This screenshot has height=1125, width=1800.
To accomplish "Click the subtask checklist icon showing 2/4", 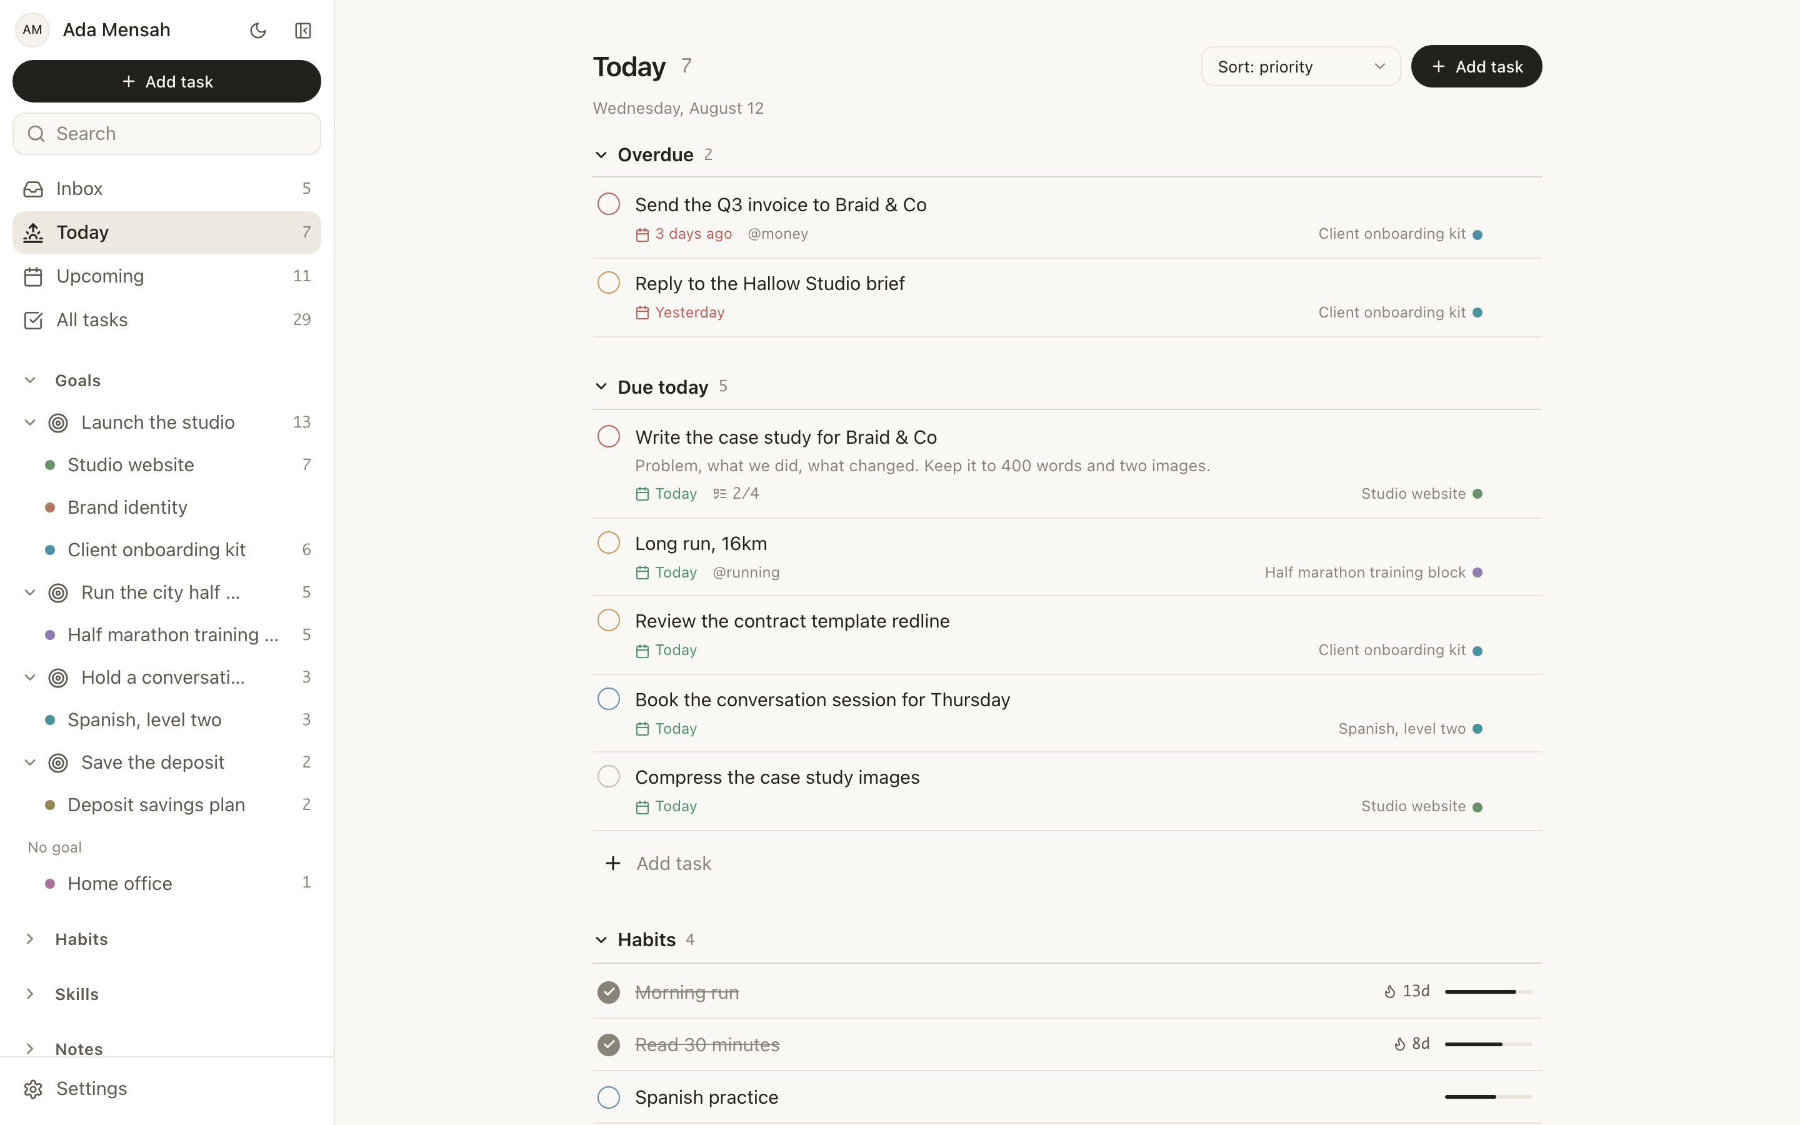I will click(719, 493).
